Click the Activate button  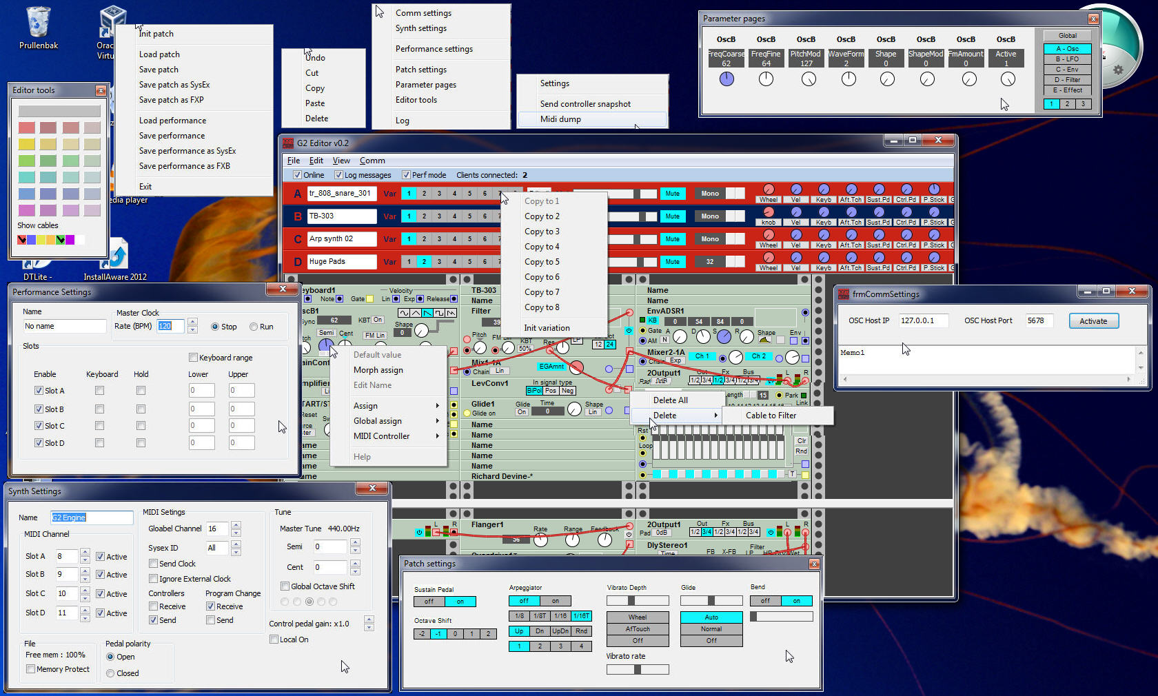pos(1093,321)
